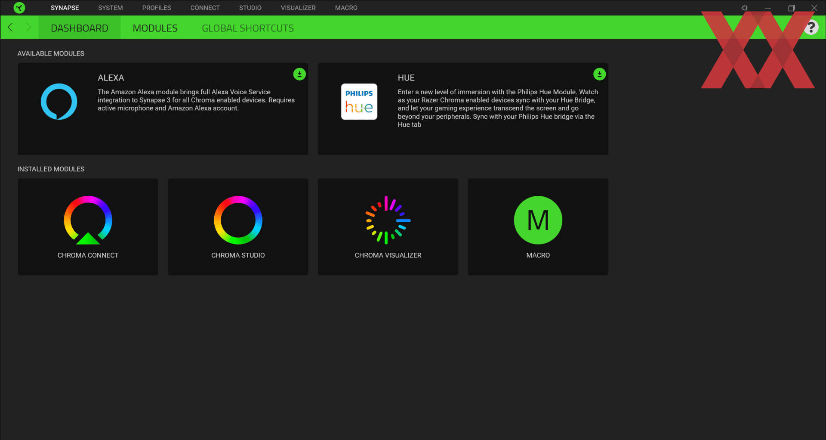Open the Synapse tab
The width and height of the screenshot is (826, 440).
pyautogui.click(x=65, y=8)
